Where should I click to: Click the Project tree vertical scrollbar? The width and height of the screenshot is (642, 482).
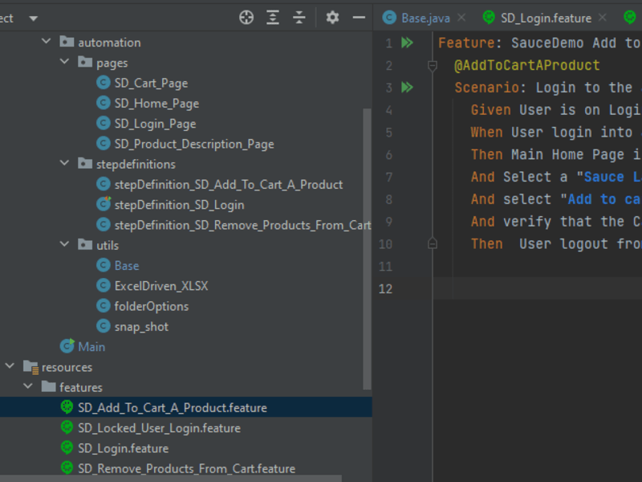[367, 249]
